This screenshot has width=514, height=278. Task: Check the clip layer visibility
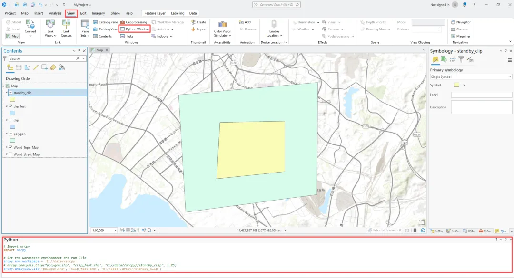10,120
